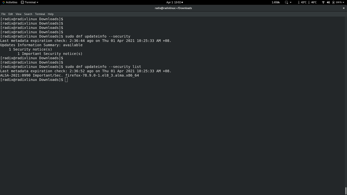Open the Terminal menu in menu bar

click(x=40, y=14)
